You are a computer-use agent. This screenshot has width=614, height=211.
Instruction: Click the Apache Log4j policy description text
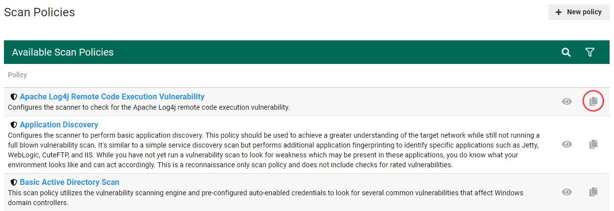tap(149, 107)
